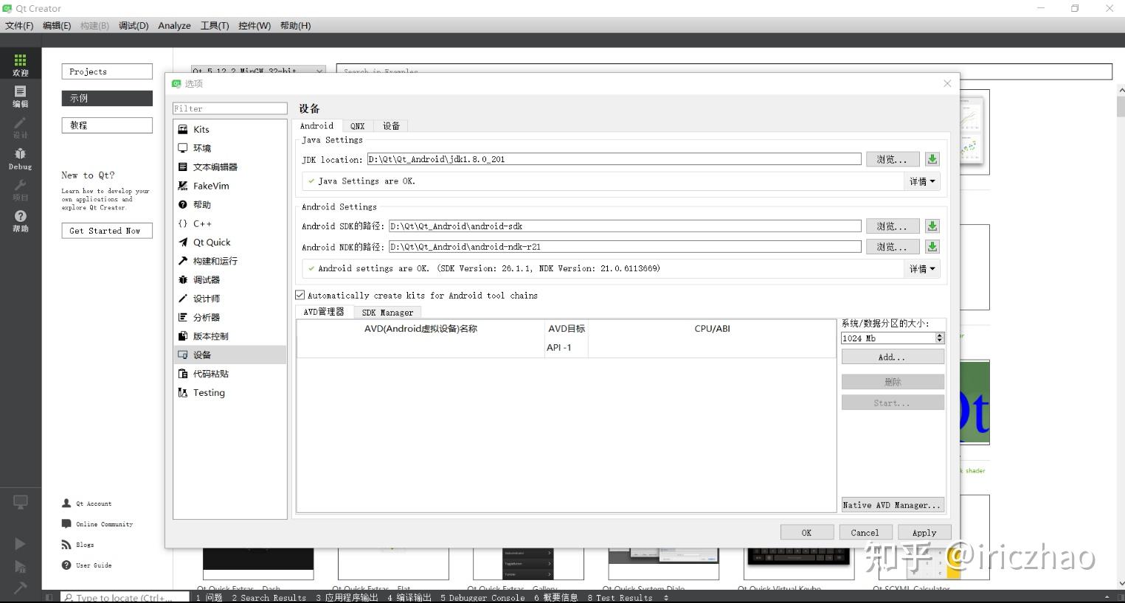Open the Help (帮助) question mark mode
Screen dimensions: 1125x603
pos(20,221)
